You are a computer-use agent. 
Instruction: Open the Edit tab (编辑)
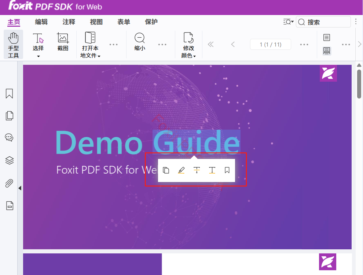(41, 22)
